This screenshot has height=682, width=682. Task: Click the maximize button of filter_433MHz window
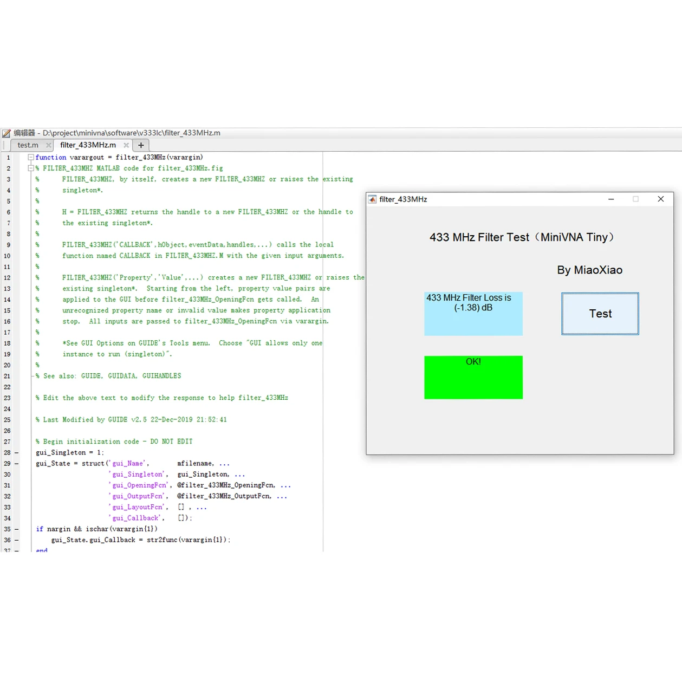click(x=635, y=199)
